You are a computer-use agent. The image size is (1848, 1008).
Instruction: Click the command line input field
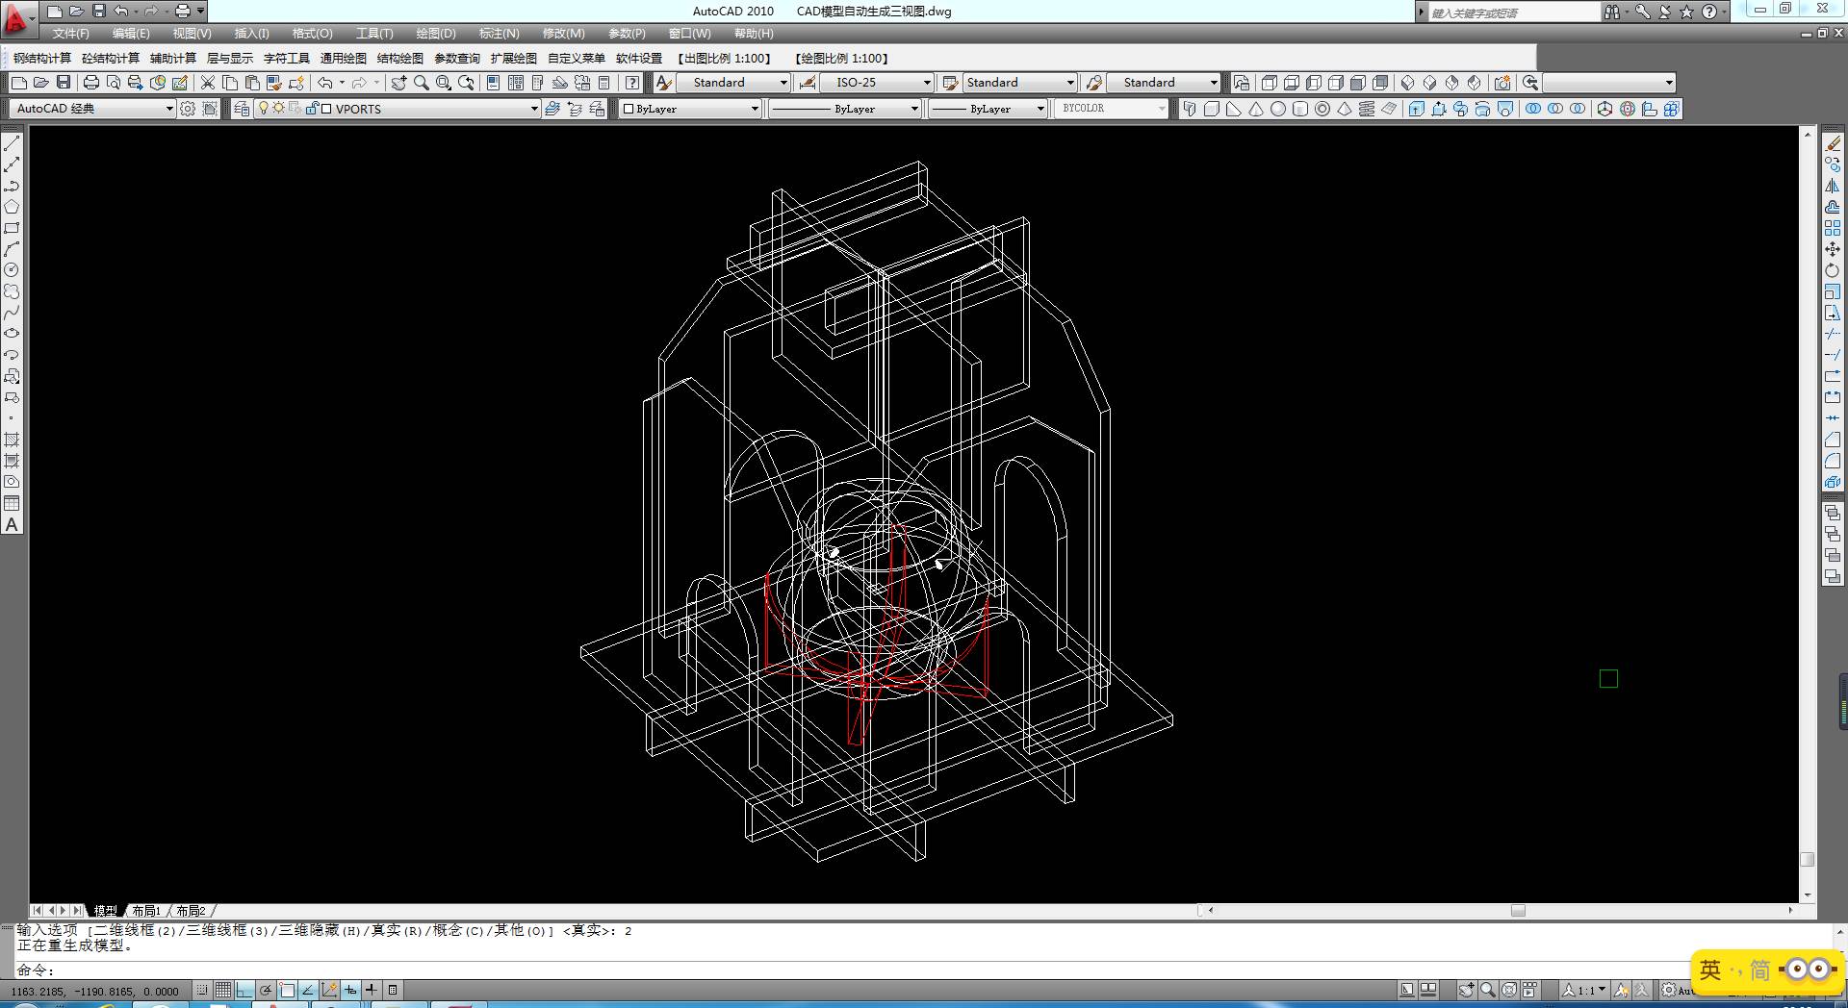(x=924, y=970)
